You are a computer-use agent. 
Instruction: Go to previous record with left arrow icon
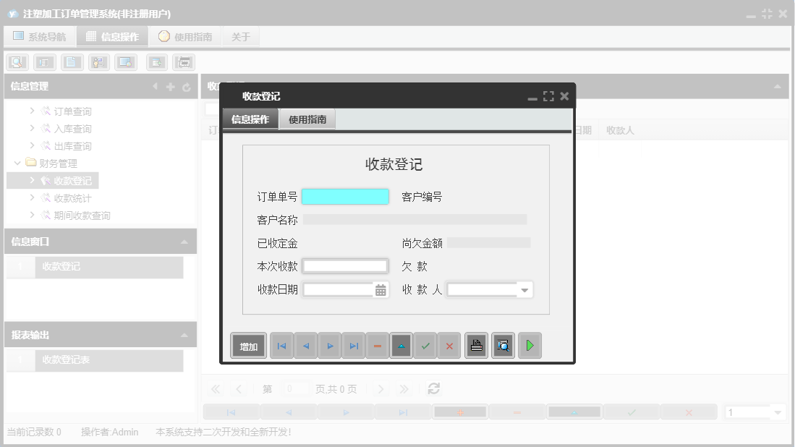305,345
